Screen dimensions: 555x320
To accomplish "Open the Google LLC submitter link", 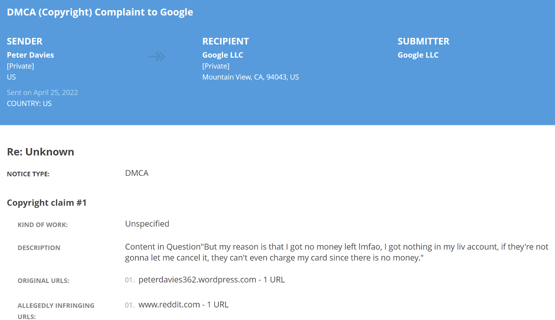I will pyautogui.click(x=418, y=55).
